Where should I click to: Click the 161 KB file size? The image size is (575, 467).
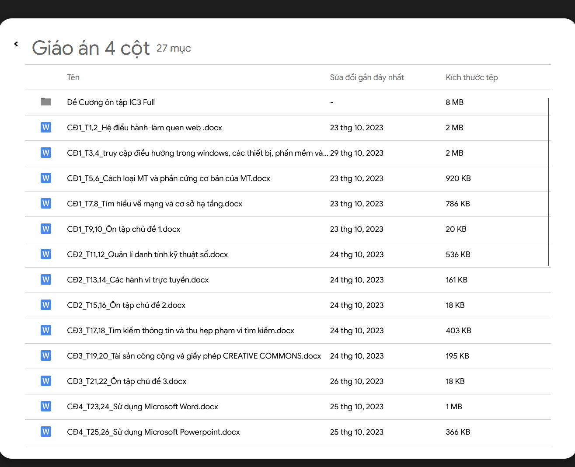[457, 280]
